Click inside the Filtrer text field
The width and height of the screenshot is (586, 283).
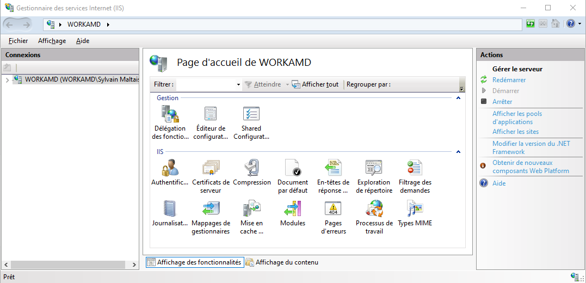pos(206,85)
